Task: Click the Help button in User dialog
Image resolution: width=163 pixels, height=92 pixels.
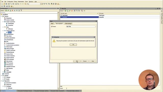Action: pos(93,61)
